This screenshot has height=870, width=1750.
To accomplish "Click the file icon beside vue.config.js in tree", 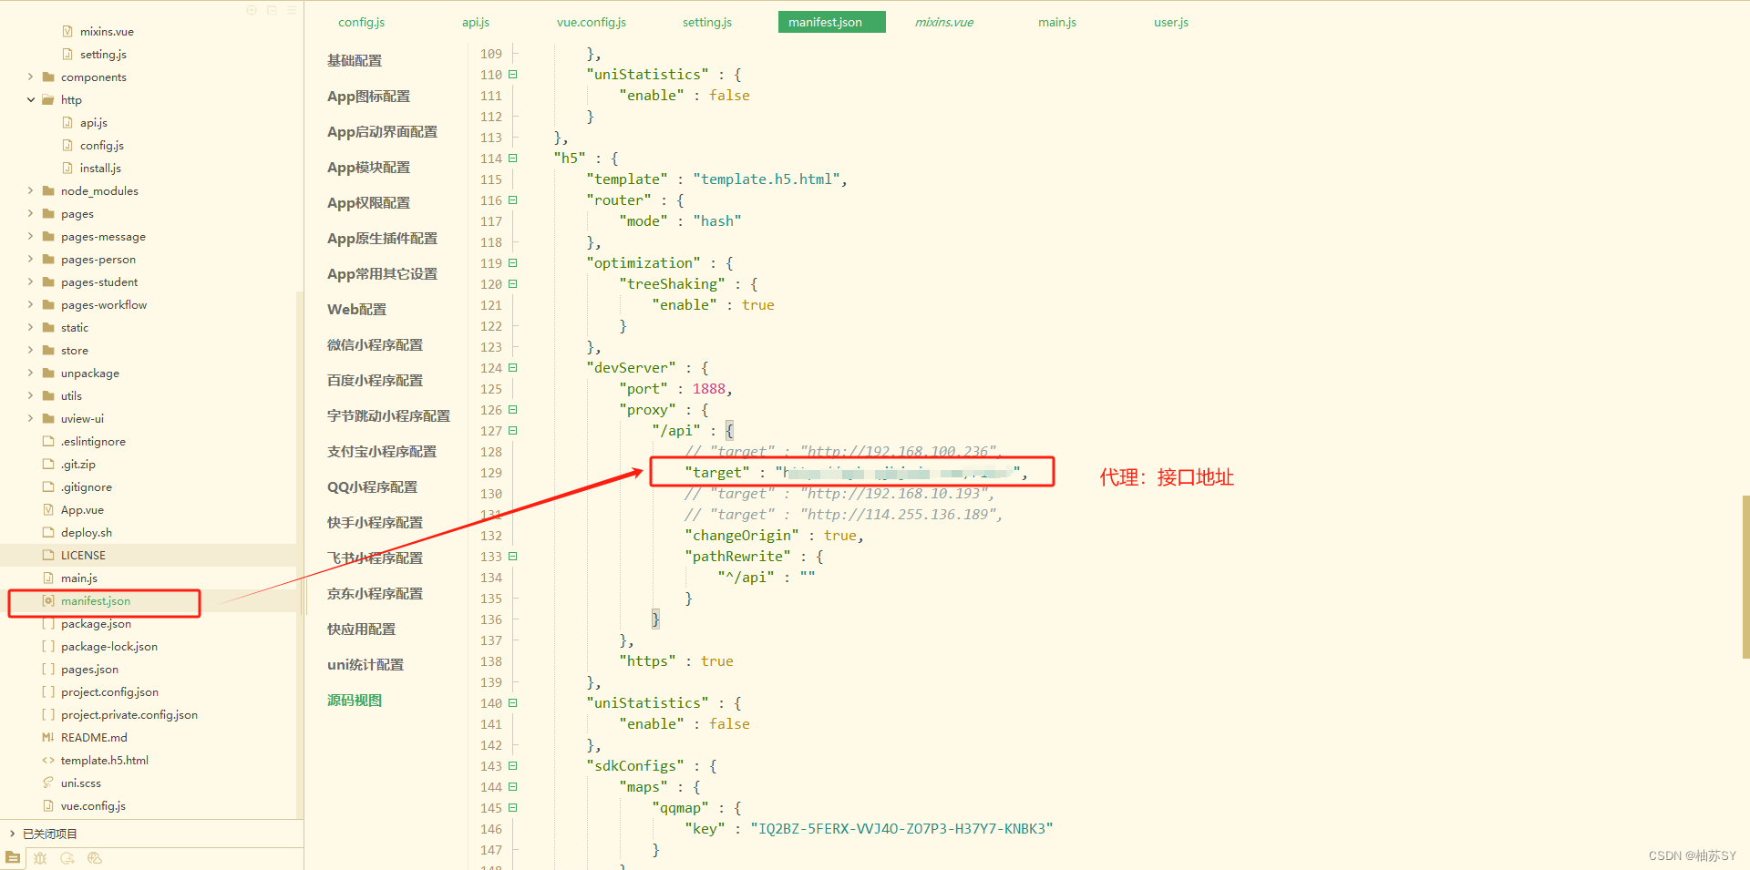I will click(x=48, y=805).
